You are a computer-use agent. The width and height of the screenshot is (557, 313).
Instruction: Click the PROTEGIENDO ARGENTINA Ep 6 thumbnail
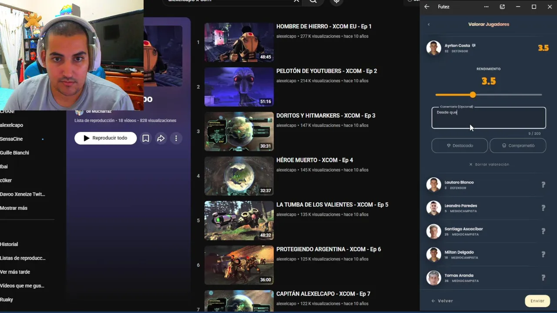[x=239, y=265]
